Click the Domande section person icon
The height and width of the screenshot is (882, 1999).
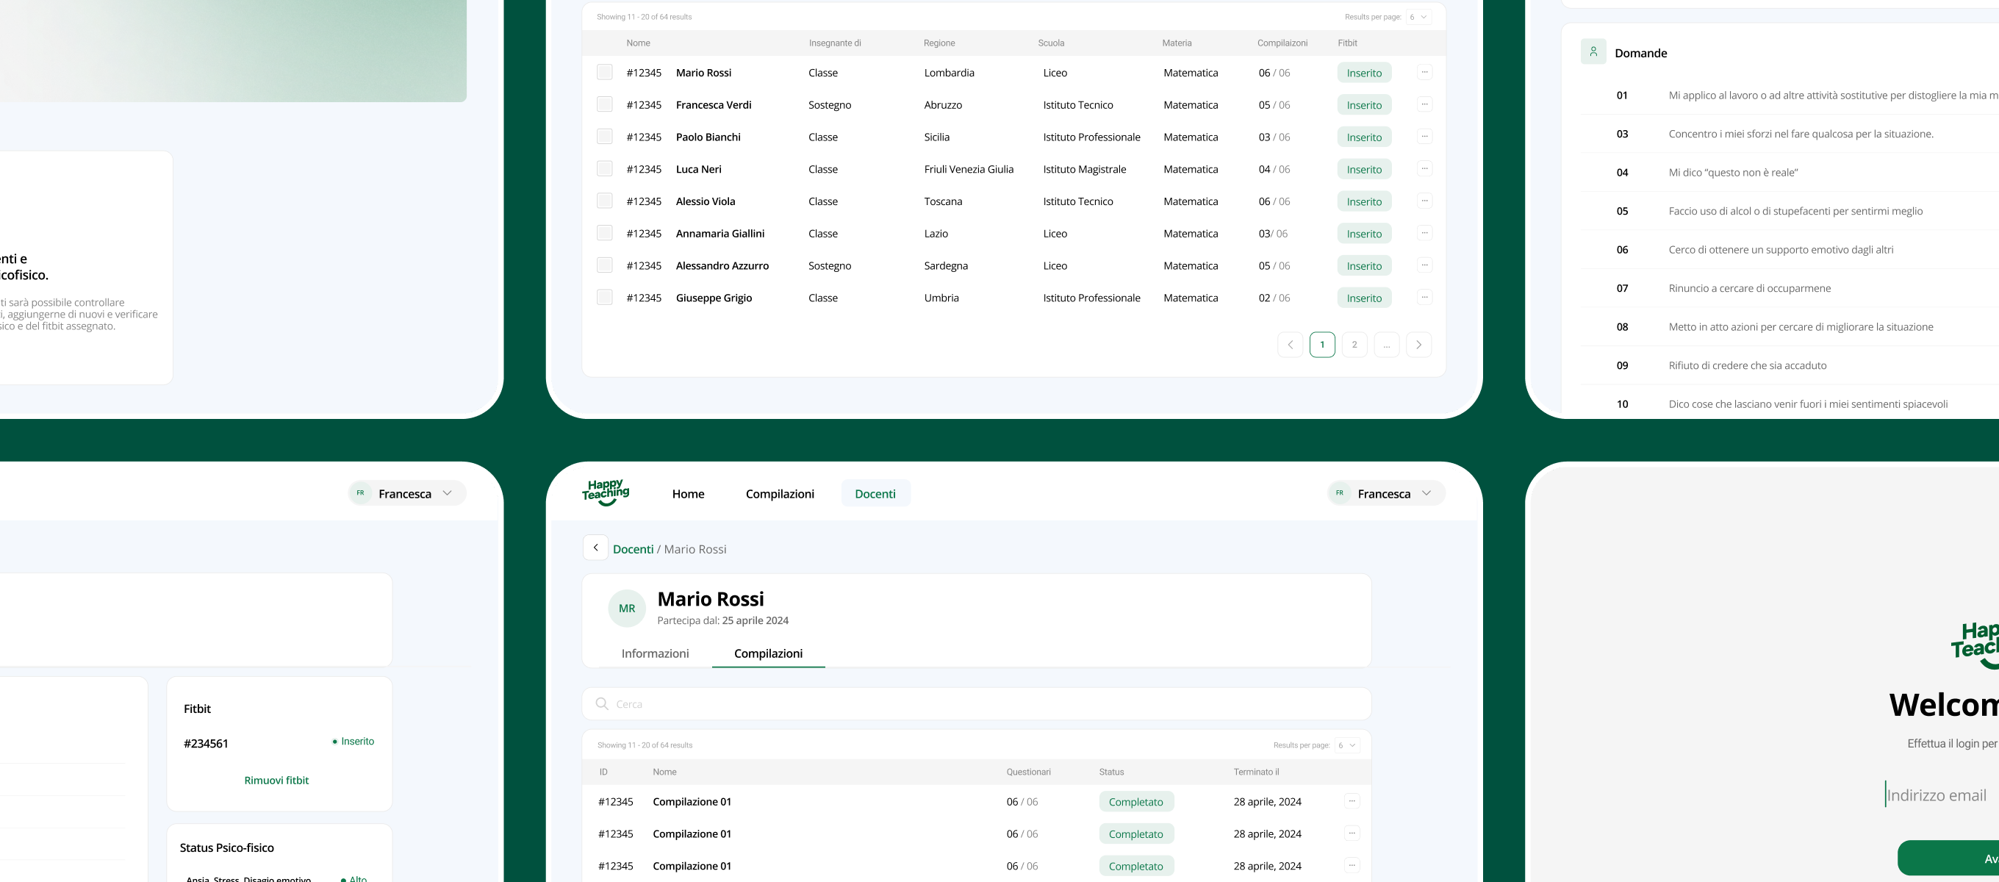click(1593, 52)
